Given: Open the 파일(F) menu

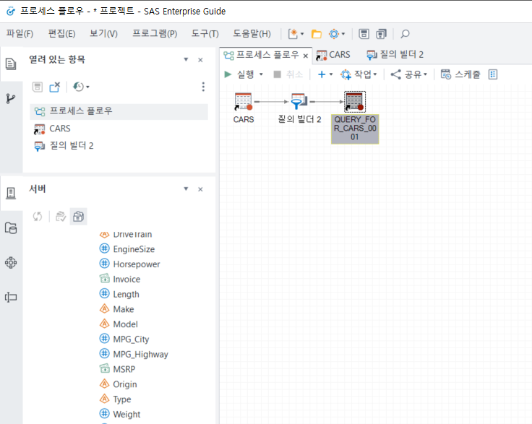Looking at the screenshot, I should (x=20, y=33).
